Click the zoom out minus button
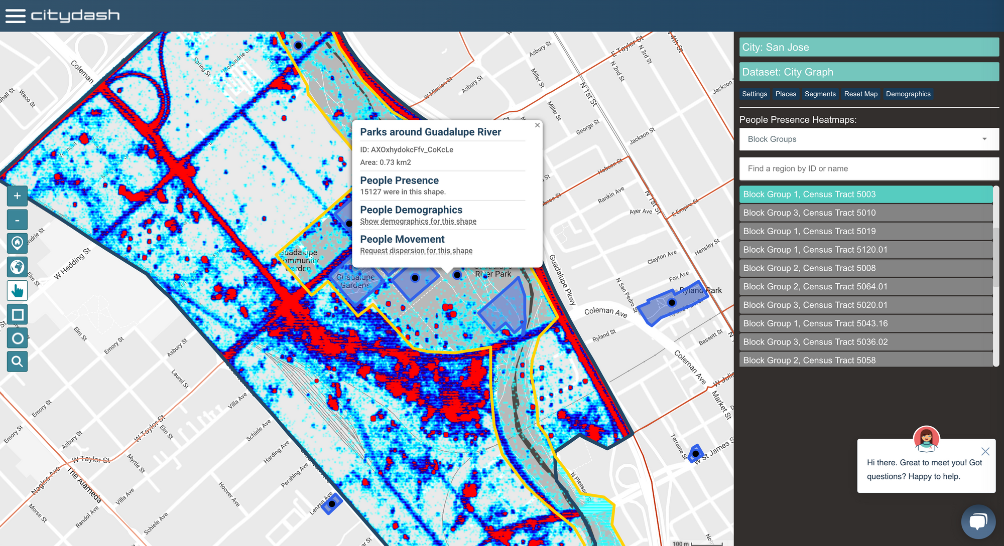Image resolution: width=1004 pixels, height=546 pixels. (17, 220)
